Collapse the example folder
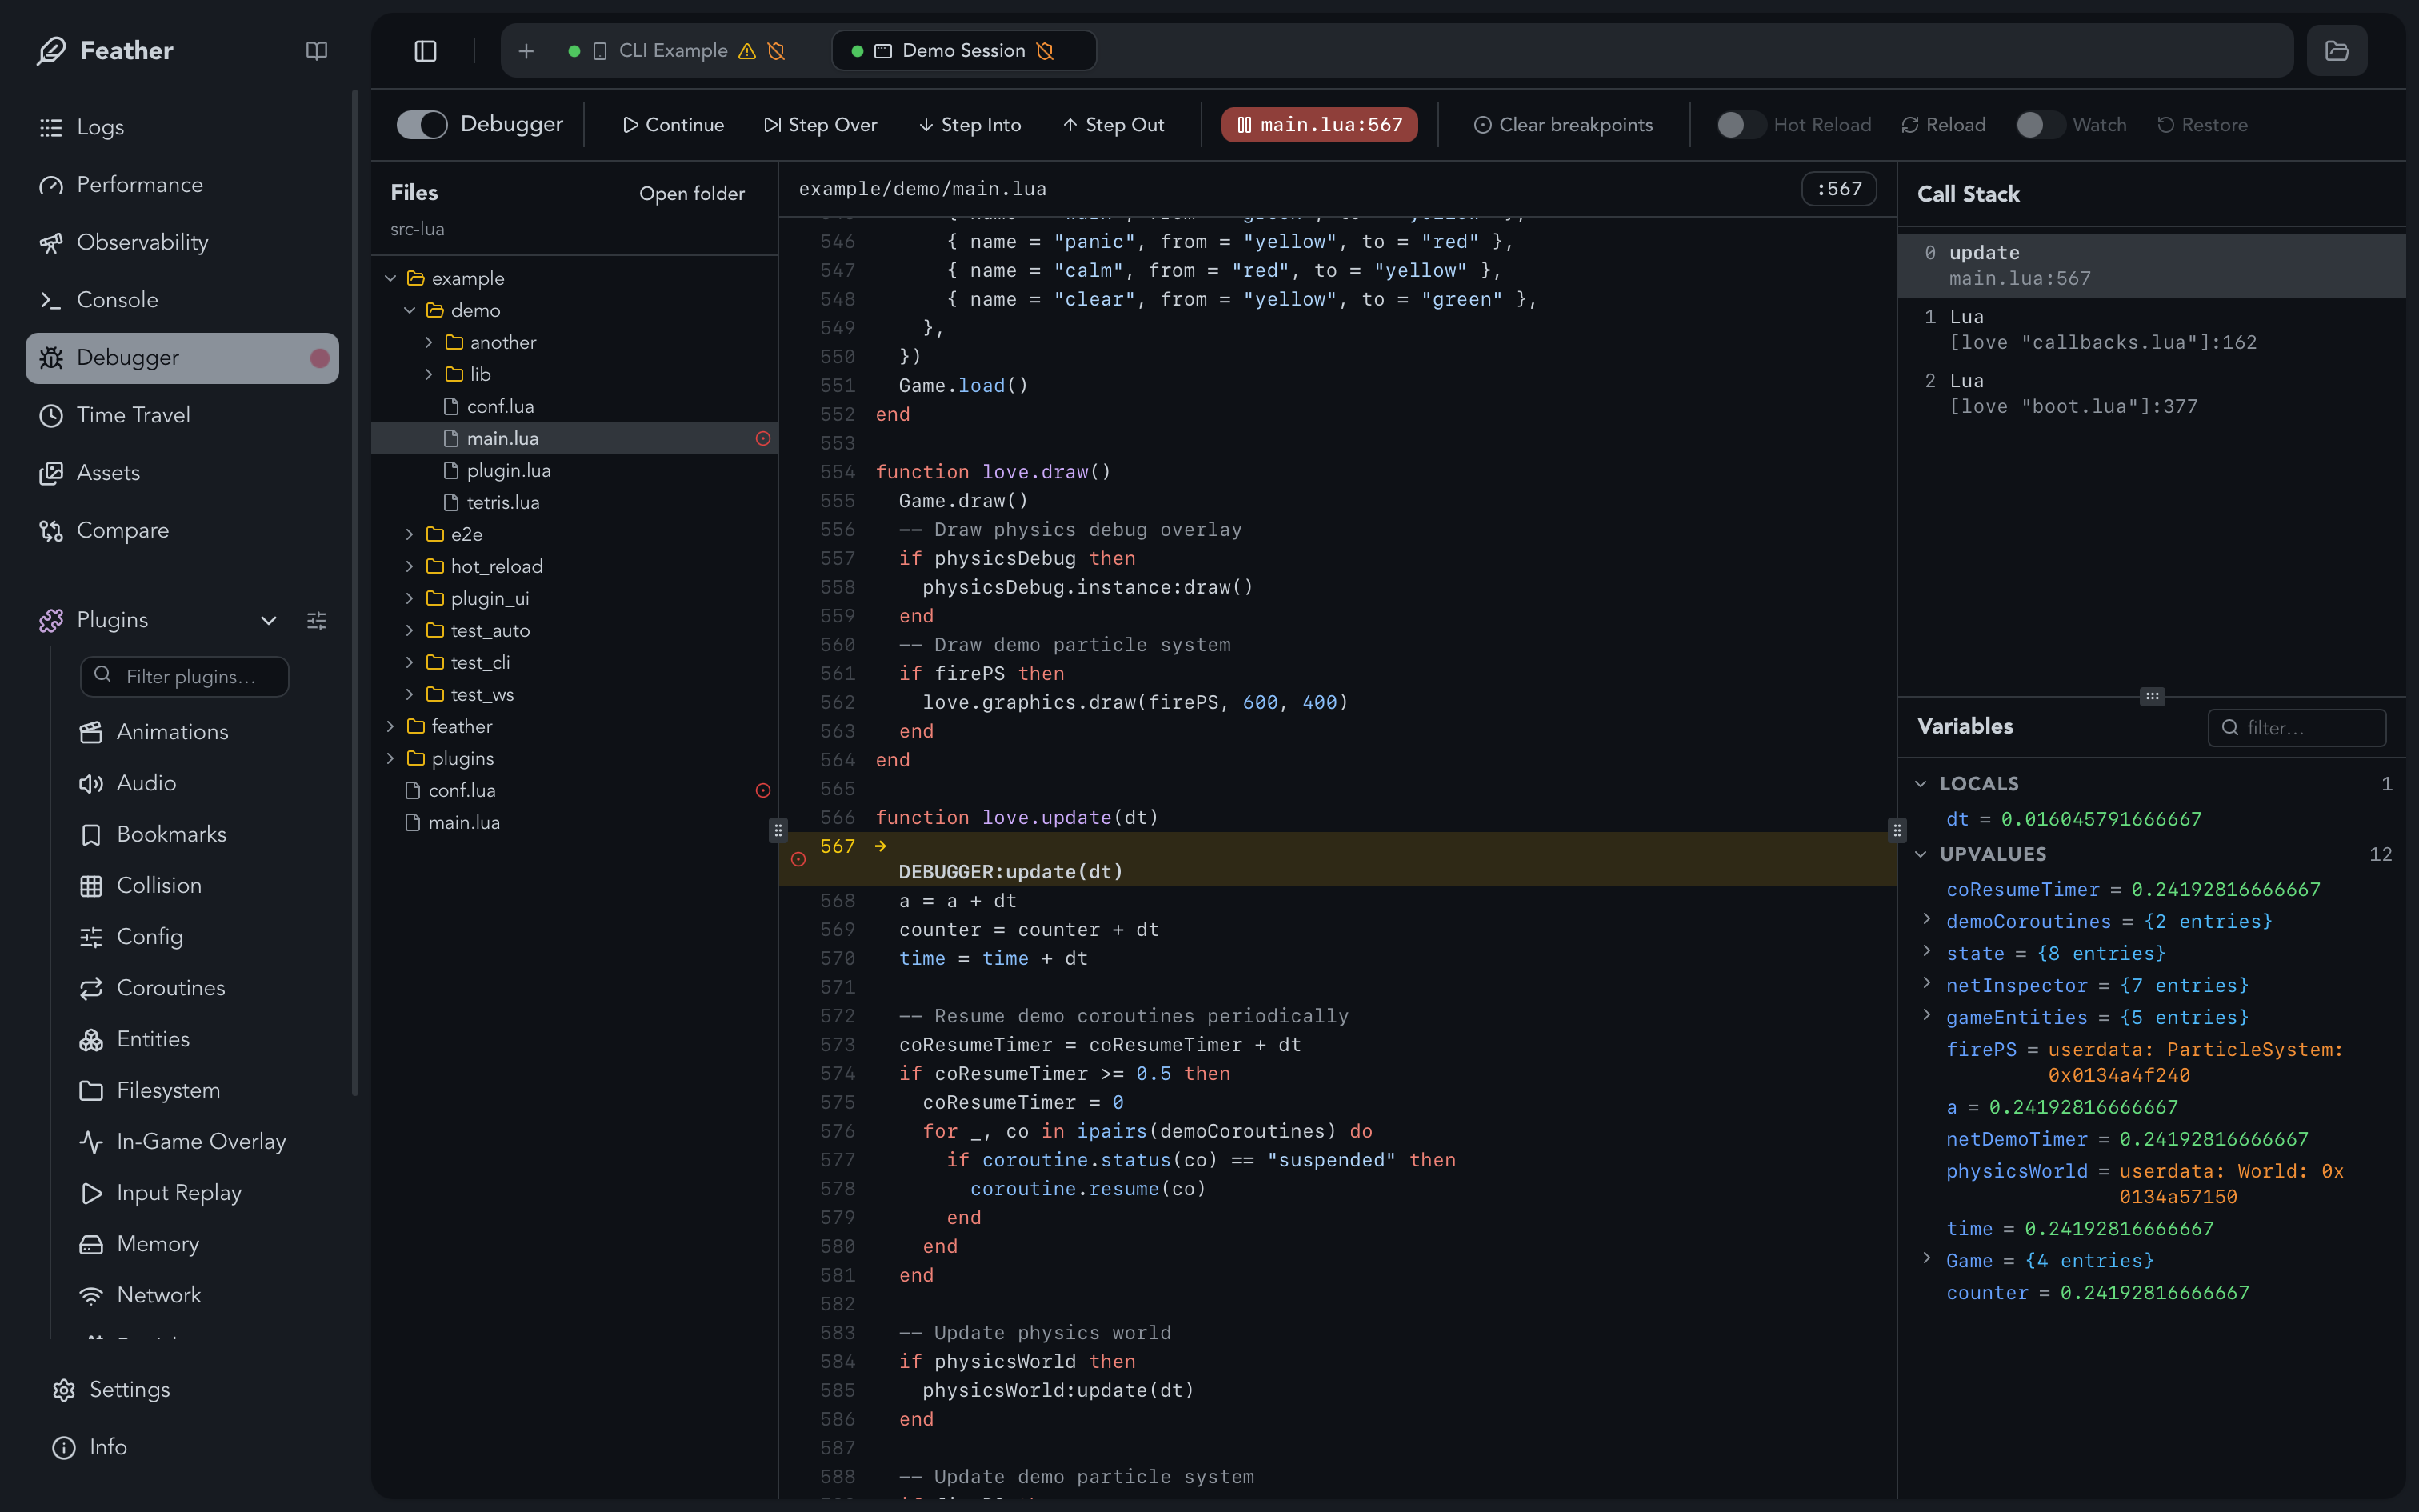The width and height of the screenshot is (2419, 1512). click(391, 278)
